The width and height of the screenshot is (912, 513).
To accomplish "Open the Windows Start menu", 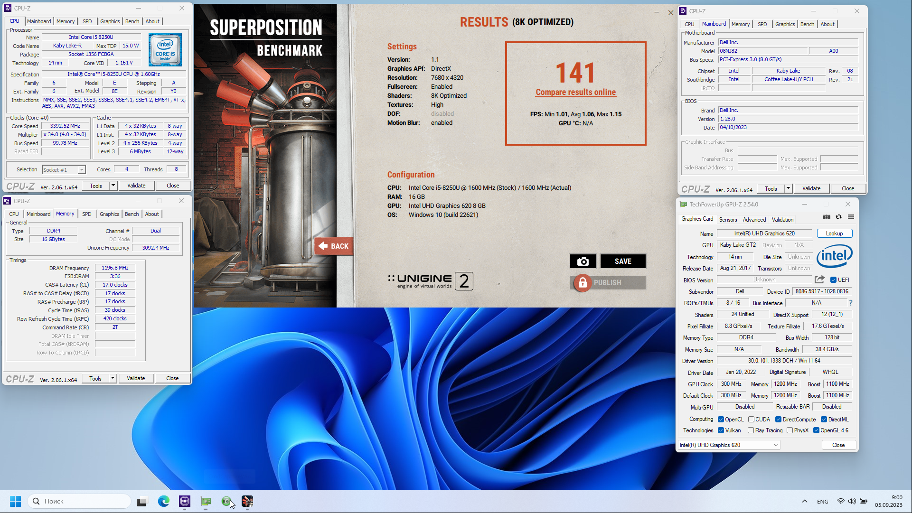I will [x=15, y=501].
